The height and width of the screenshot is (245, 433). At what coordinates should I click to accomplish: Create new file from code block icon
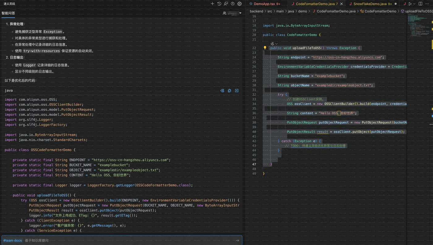237,91
